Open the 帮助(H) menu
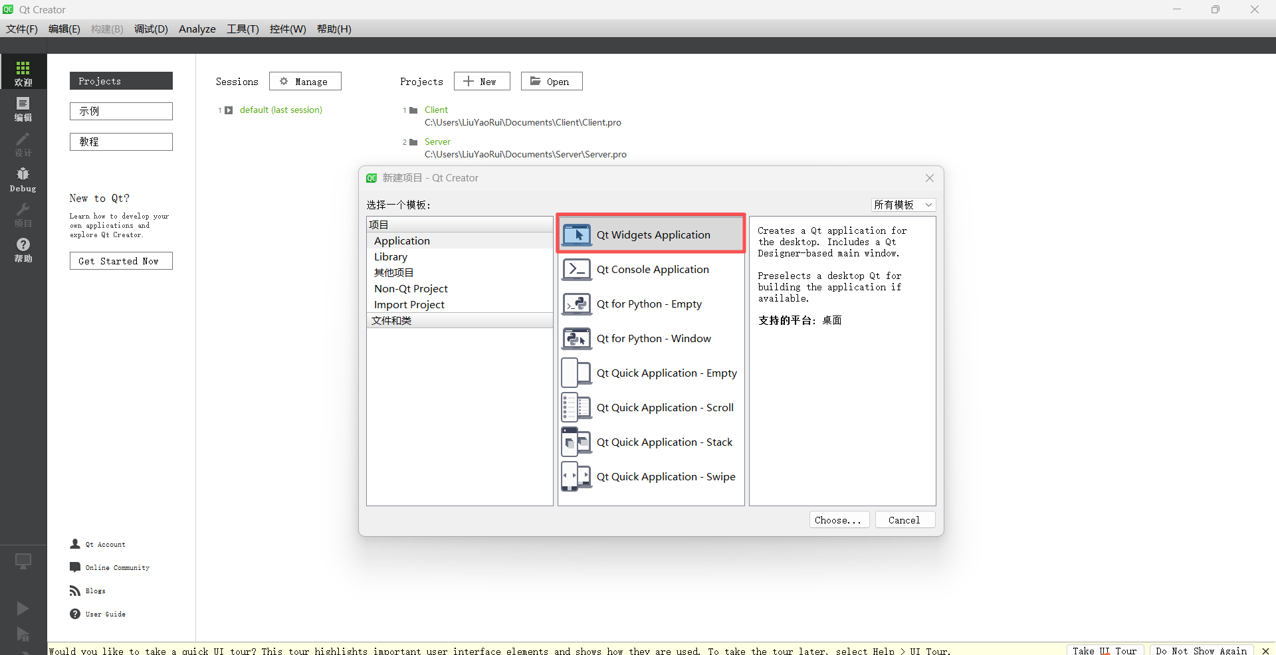This screenshot has height=655, width=1276. (334, 29)
